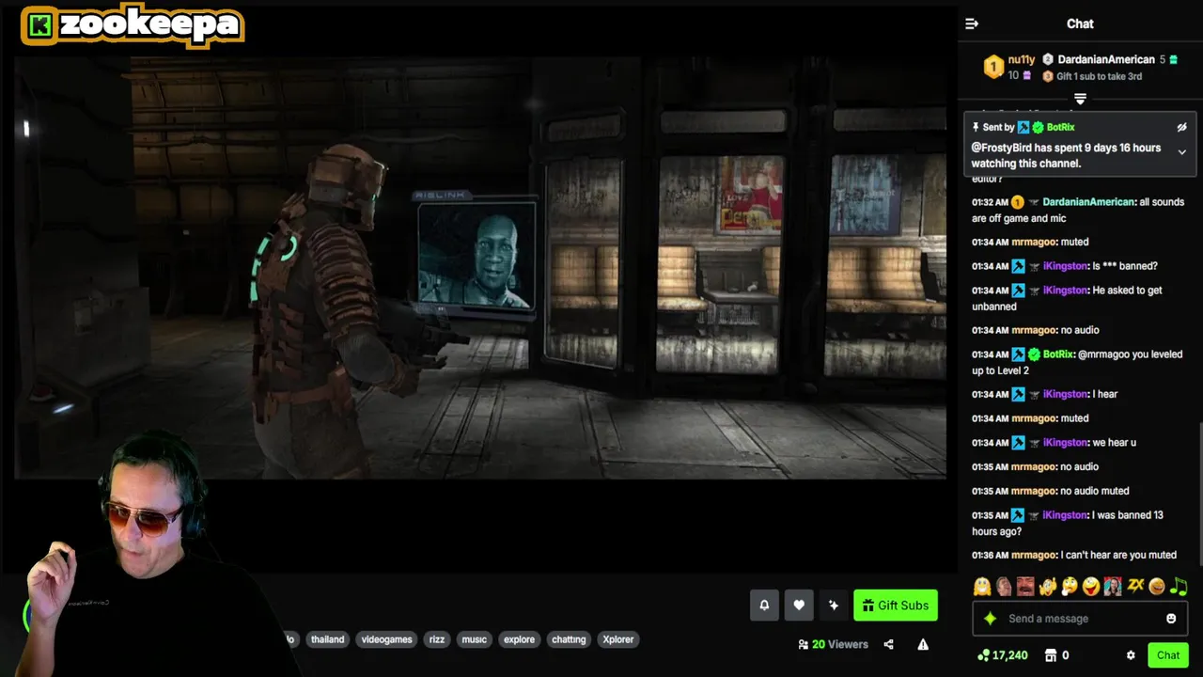Click in the Send a message field
1203x677 pixels.
click(1080, 619)
